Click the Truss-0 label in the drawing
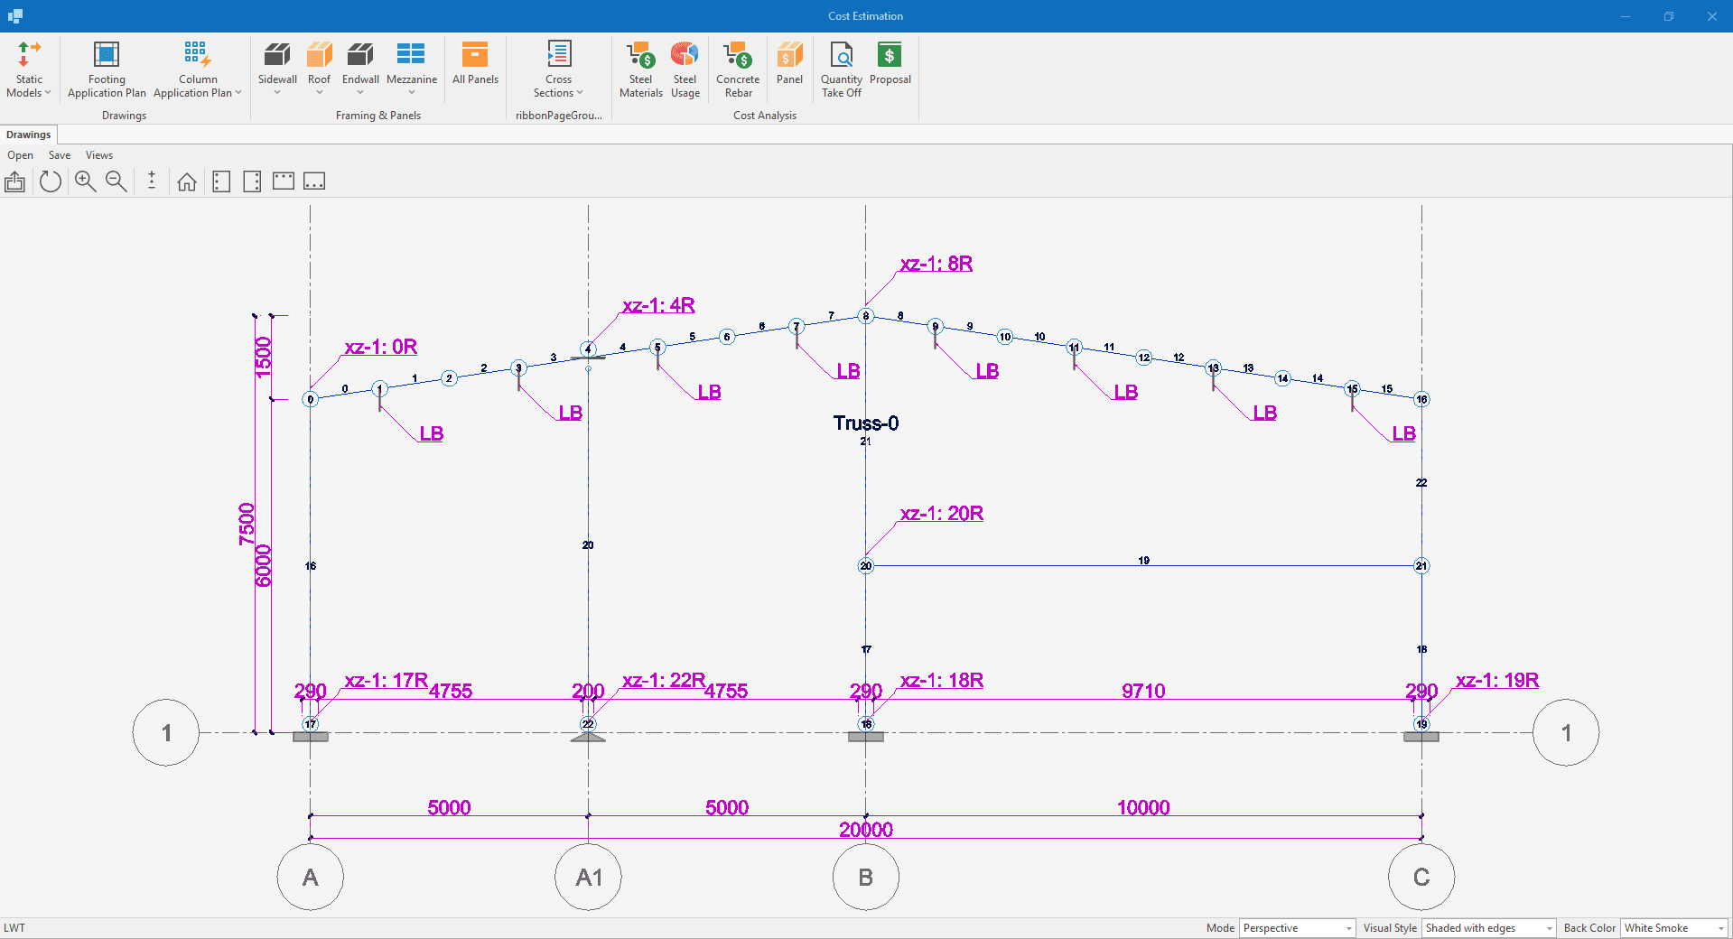The width and height of the screenshot is (1733, 939). [x=866, y=423]
